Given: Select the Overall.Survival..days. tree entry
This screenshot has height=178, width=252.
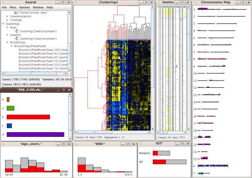Looking at the screenshot, I should (34, 13).
